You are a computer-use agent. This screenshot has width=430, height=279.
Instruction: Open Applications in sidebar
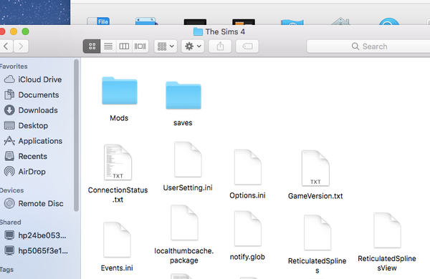33,141
